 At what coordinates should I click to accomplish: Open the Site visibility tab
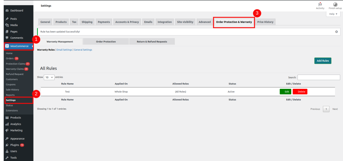tap(185, 22)
